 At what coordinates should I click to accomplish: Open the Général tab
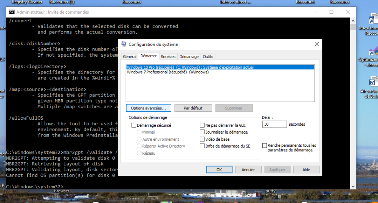pyautogui.click(x=129, y=57)
